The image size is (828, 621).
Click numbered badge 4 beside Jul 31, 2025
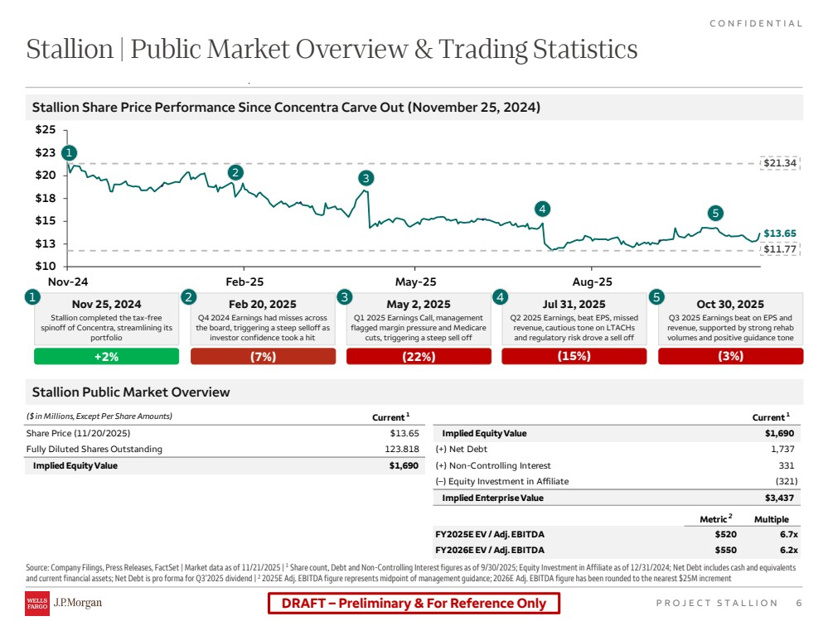[500, 297]
